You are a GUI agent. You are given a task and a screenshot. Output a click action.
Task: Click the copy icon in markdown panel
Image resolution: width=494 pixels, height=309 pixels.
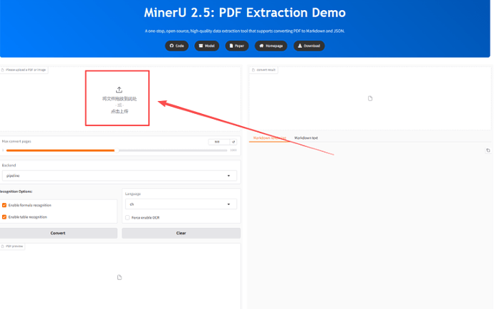click(x=488, y=151)
